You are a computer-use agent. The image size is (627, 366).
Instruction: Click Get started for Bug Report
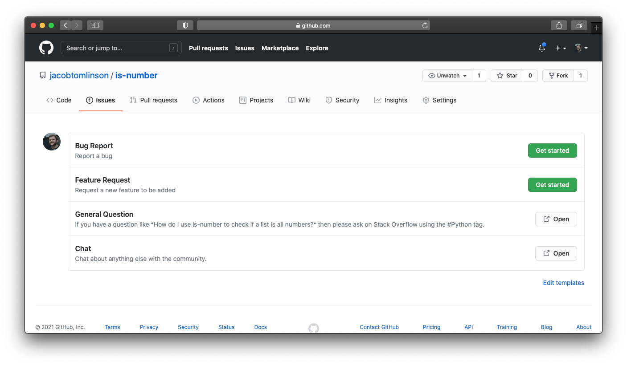pyautogui.click(x=553, y=150)
